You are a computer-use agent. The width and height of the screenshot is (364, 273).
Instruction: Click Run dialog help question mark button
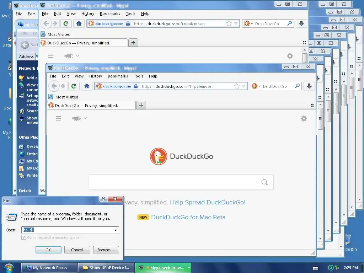[x=103, y=199]
